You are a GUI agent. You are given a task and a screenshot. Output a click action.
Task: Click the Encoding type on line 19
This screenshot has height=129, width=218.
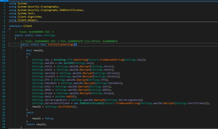point(60,60)
